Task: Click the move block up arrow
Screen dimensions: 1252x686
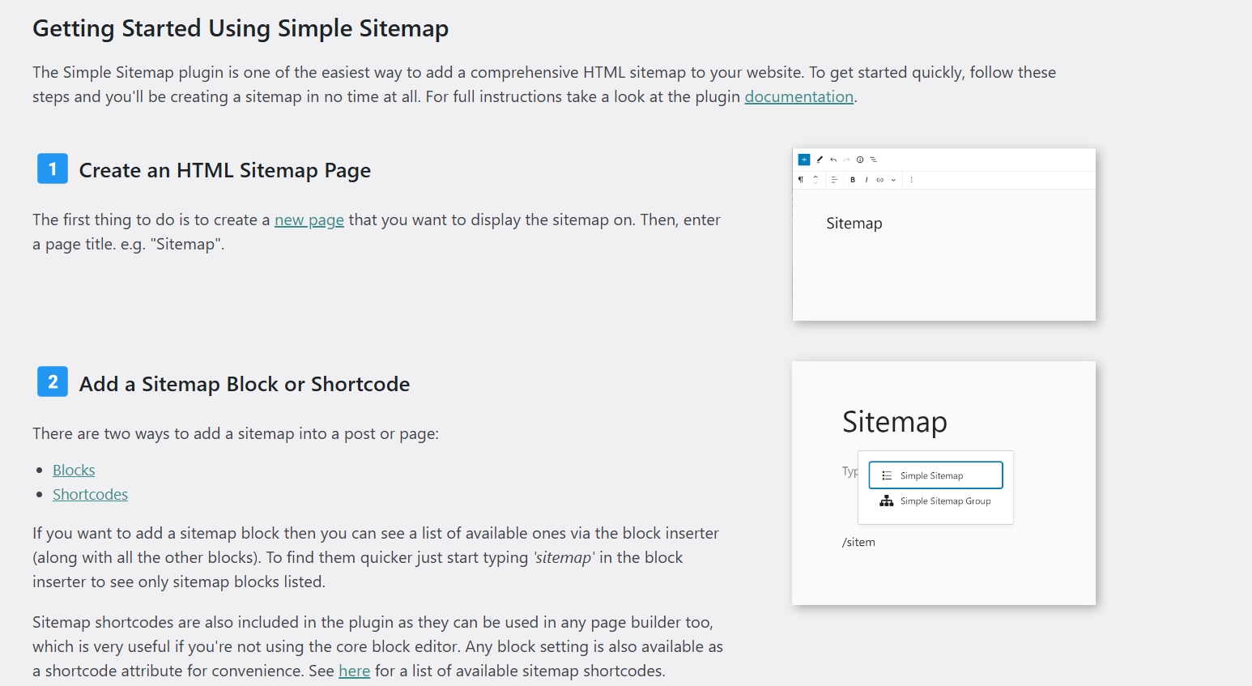Action: pyautogui.click(x=815, y=177)
